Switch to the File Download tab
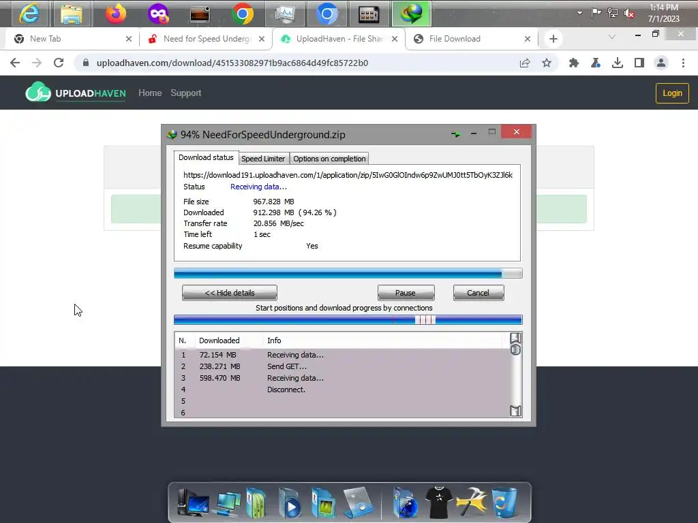 tap(472, 39)
